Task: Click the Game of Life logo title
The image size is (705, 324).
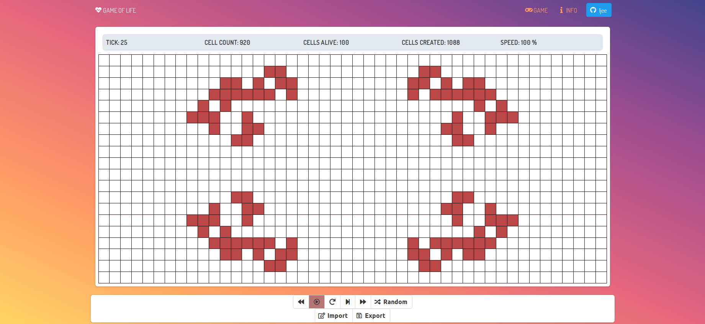Action: point(116,10)
